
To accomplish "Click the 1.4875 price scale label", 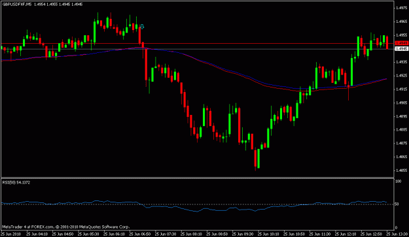I will coord(401,144).
